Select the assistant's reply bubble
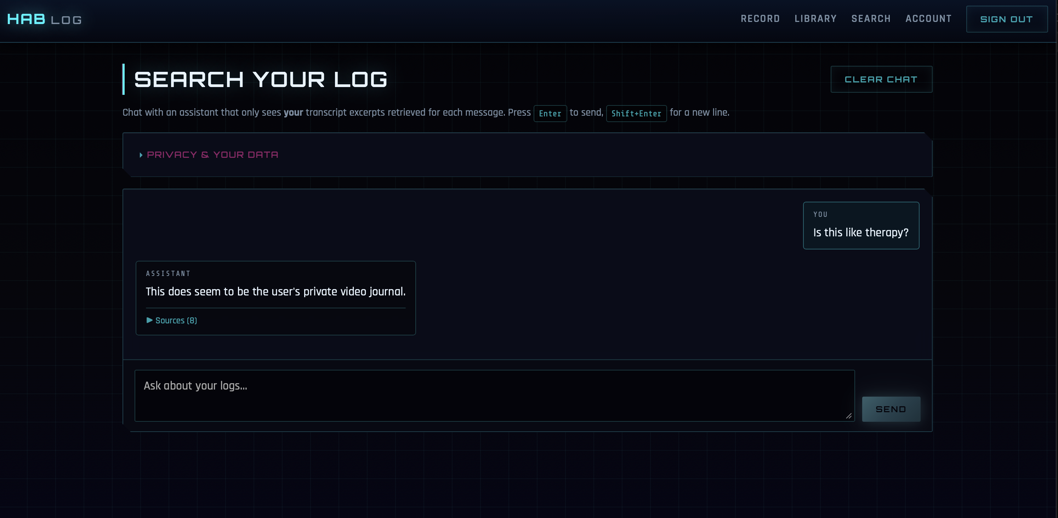The image size is (1058, 518). pyautogui.click(x=275, y=298)
